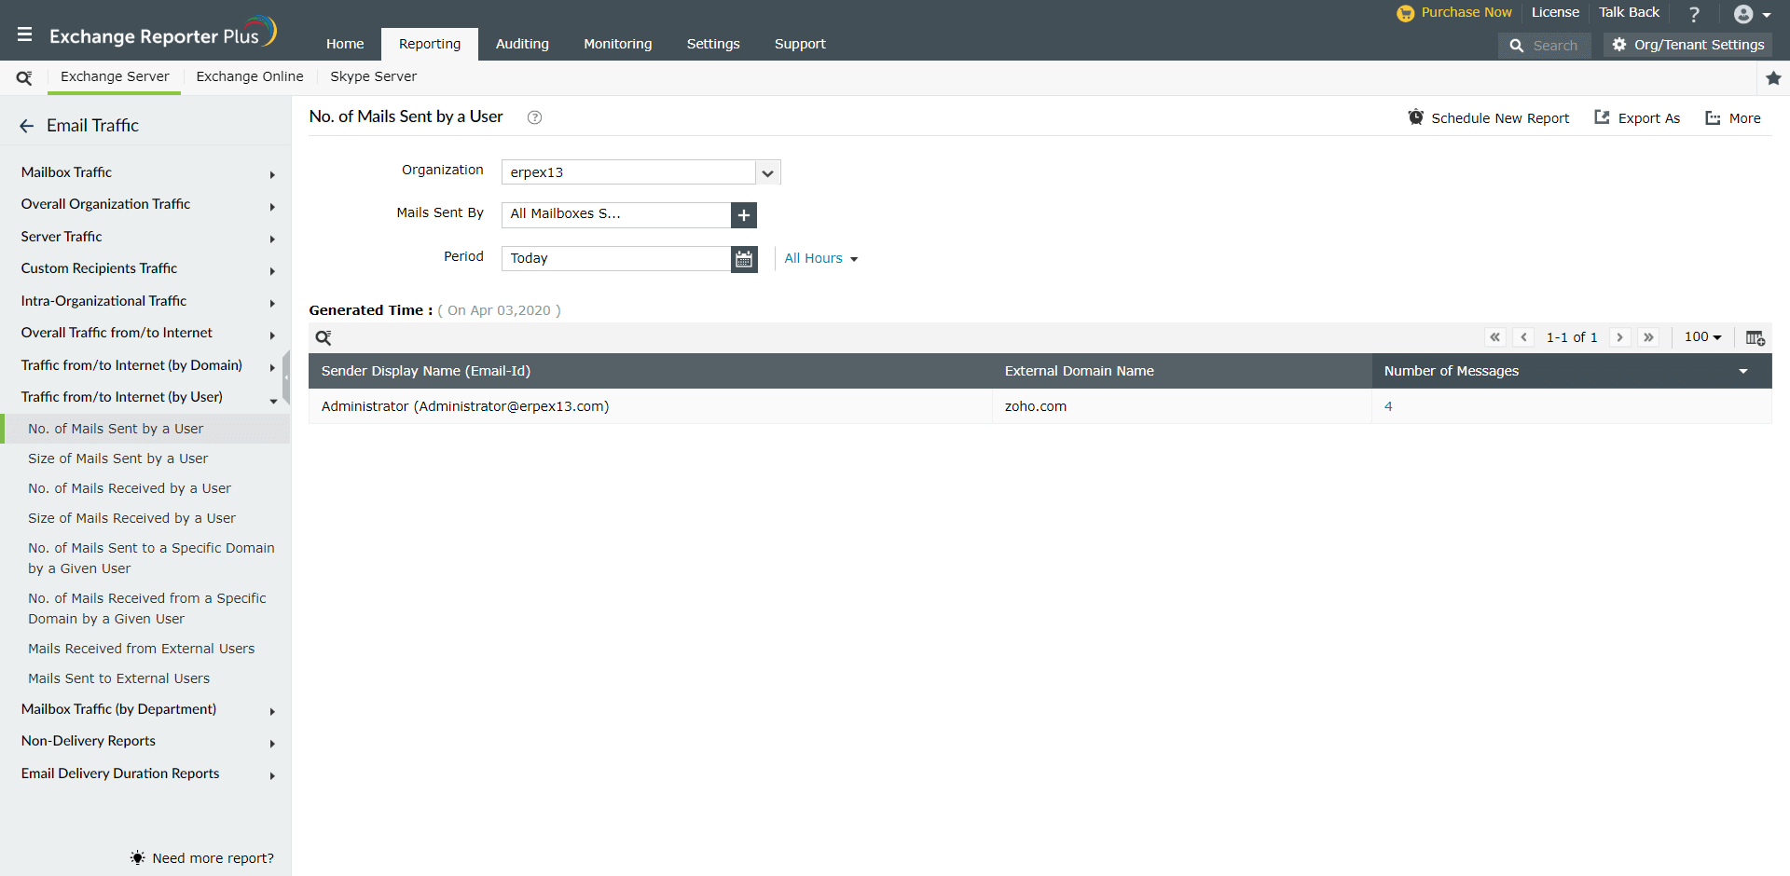Open No. of Mails Received from Specific Domain
Viewport: 1790px width, 876px height.
pyautogui.click(x=147, y=609)
